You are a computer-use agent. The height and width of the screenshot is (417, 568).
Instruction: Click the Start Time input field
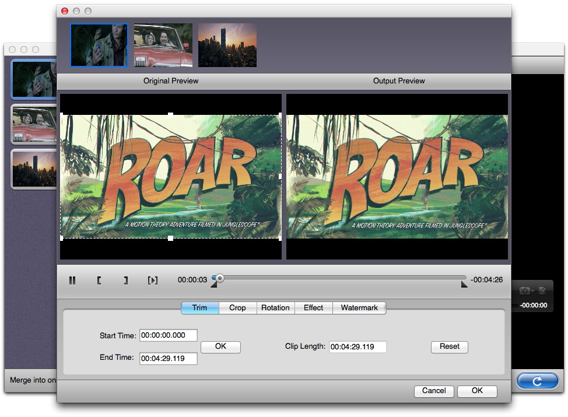click(169, 335)
